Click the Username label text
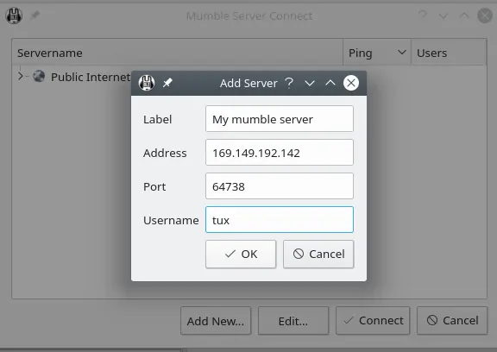497x352 pixels. [171, 220]
